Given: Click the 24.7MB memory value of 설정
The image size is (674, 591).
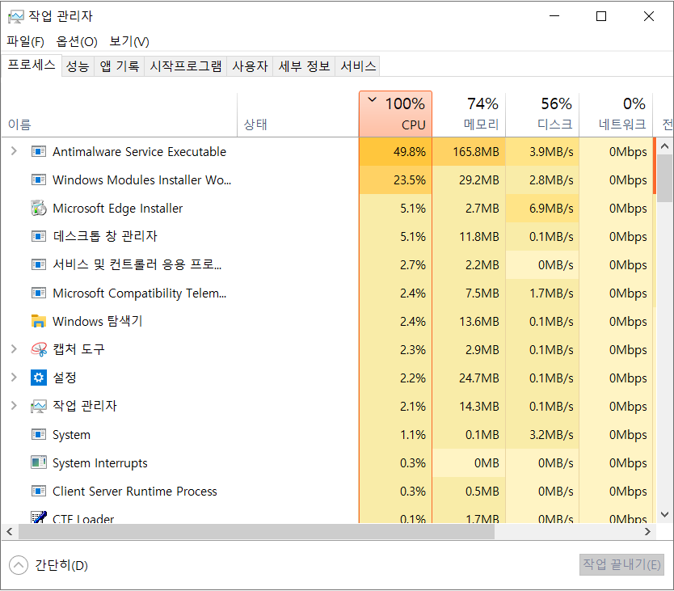Looking at the screenshot, I should coord(479,378).
